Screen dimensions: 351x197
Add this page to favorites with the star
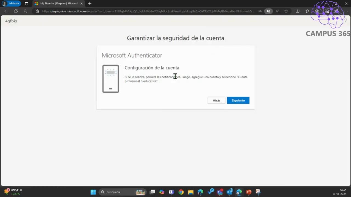(286, 11)
